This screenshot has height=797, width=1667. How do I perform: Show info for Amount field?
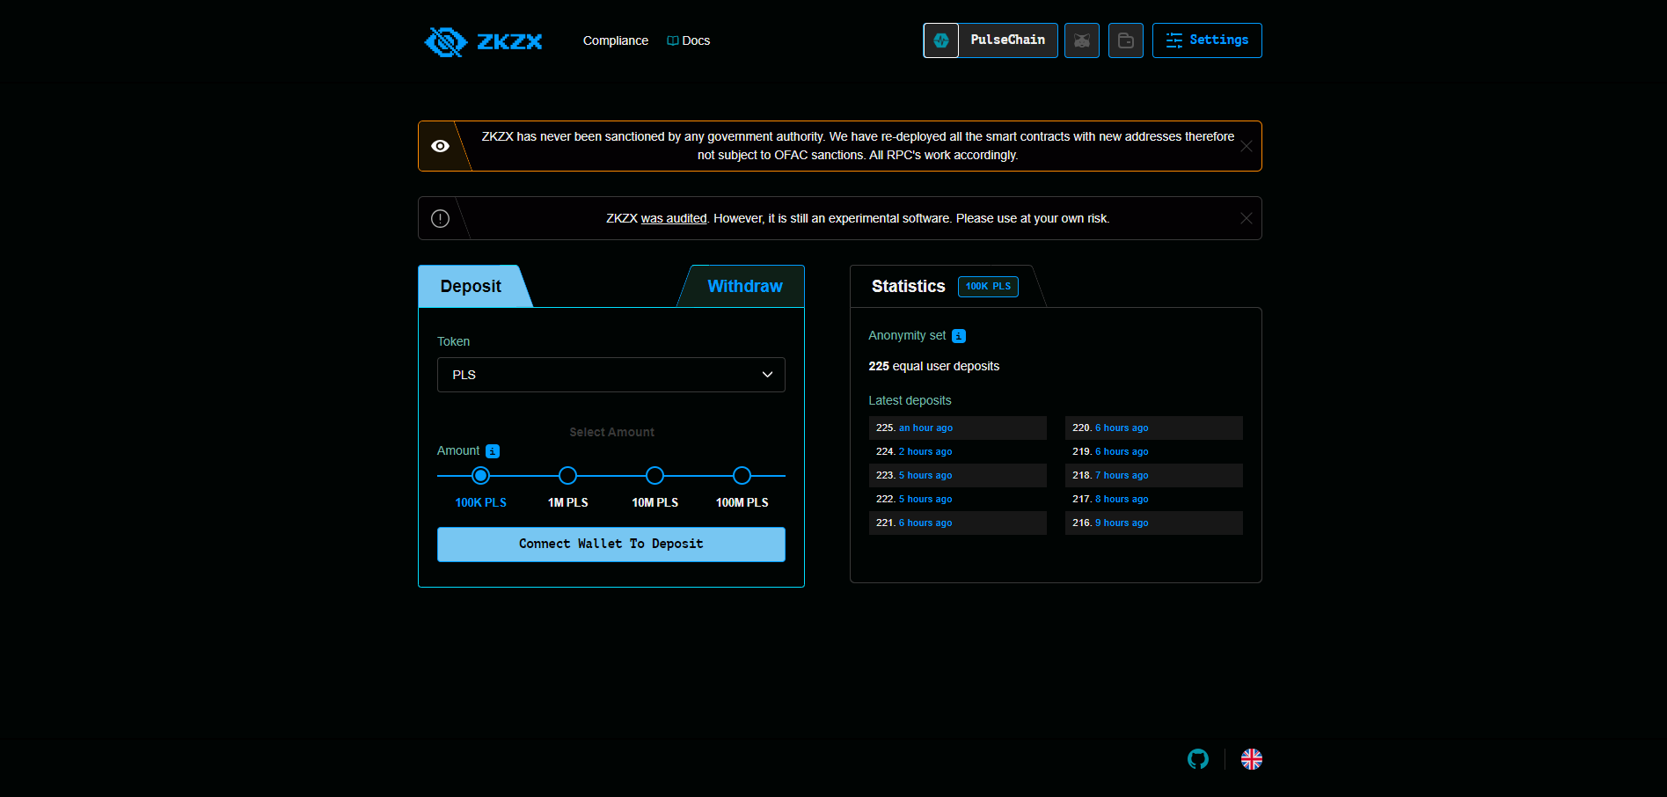tap(493, 451)
